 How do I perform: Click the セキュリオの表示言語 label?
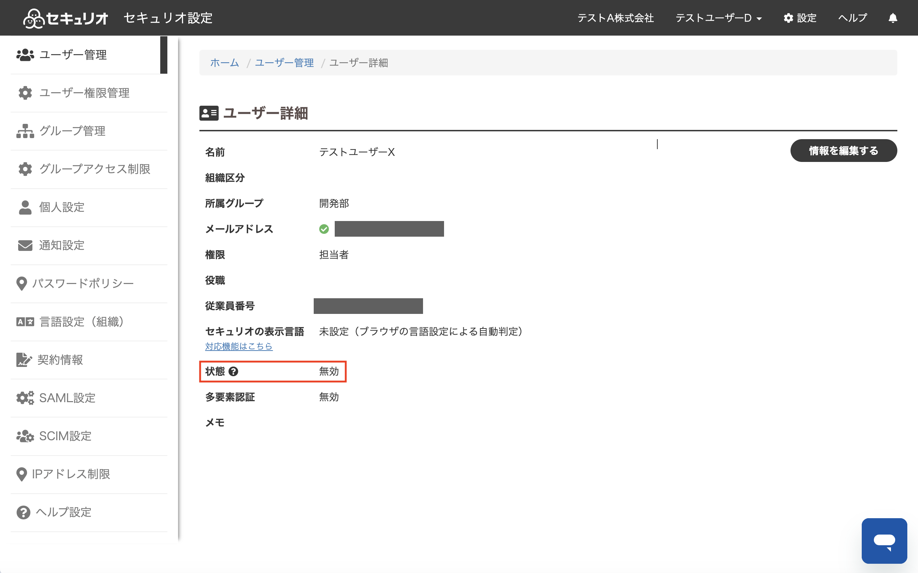click(x=255, y=332)
